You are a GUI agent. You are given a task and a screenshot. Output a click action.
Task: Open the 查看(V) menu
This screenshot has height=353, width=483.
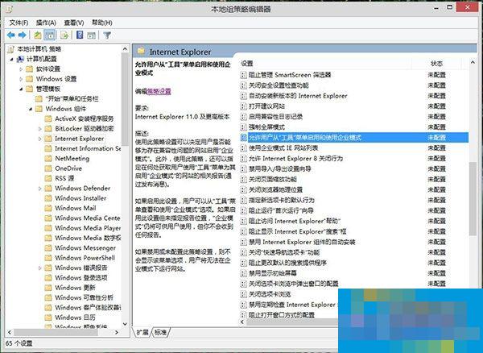pos(74,23)
